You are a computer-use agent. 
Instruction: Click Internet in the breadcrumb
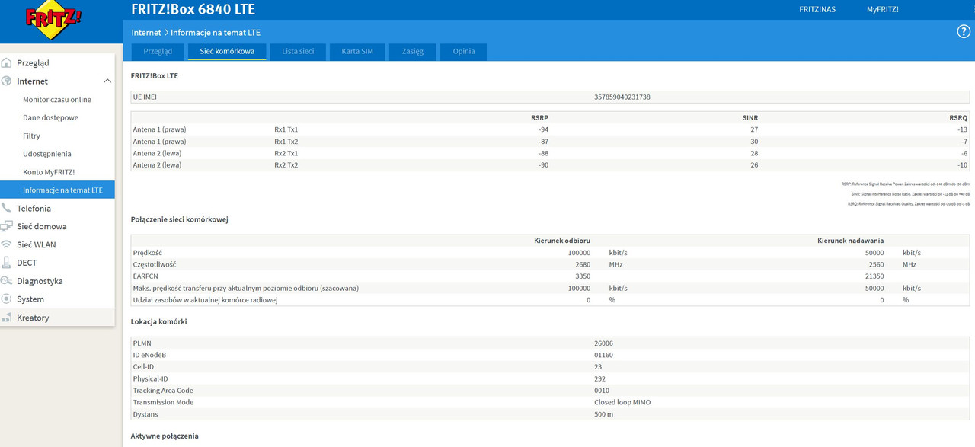146,33
